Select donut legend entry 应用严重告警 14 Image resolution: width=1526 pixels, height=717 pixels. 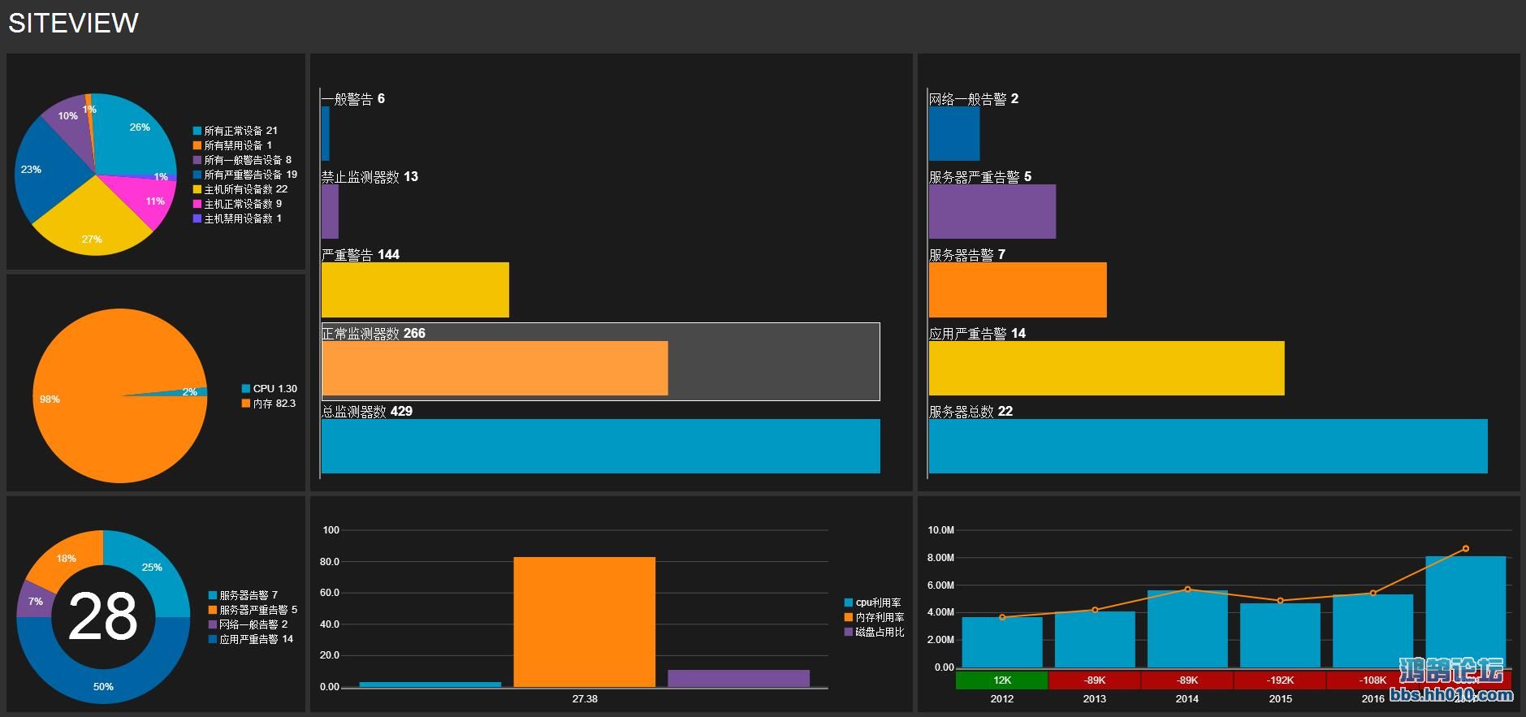(x=251, y=639)
